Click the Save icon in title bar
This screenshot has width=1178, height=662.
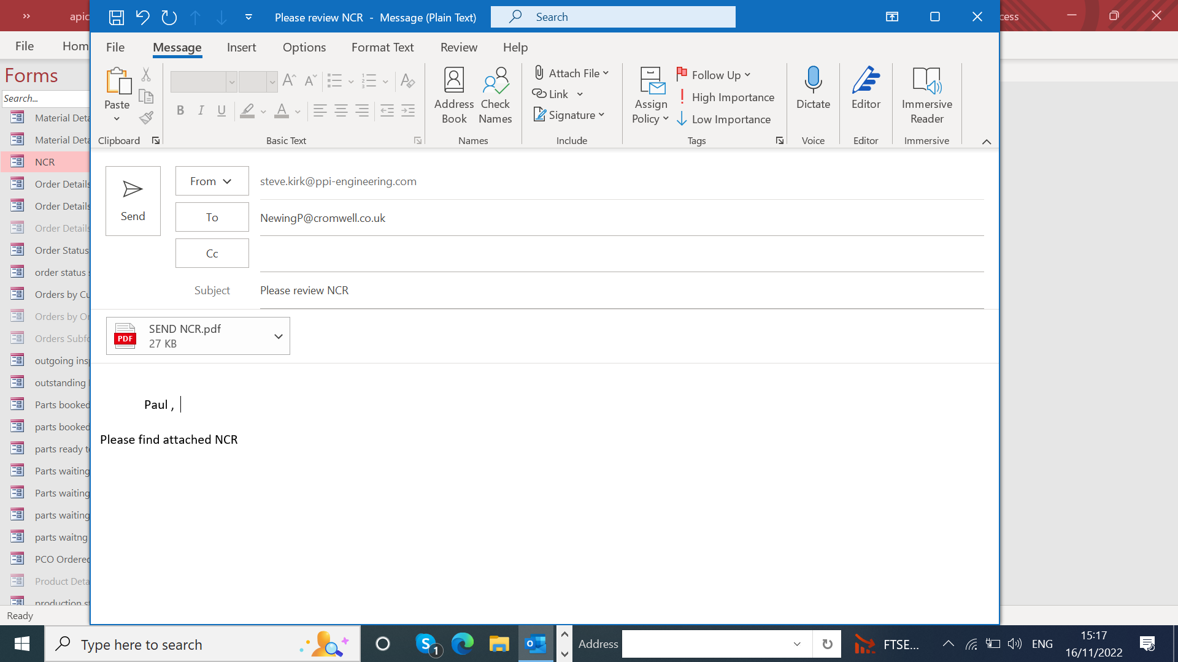[x=117, y=17]
